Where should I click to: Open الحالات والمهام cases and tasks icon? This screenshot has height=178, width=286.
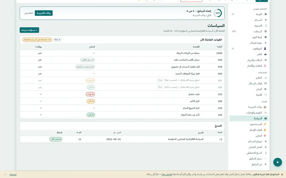click(x=265, y=60)
